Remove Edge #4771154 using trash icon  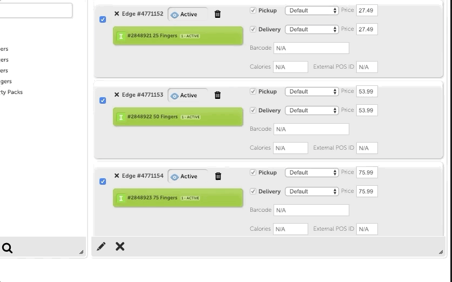218,176
